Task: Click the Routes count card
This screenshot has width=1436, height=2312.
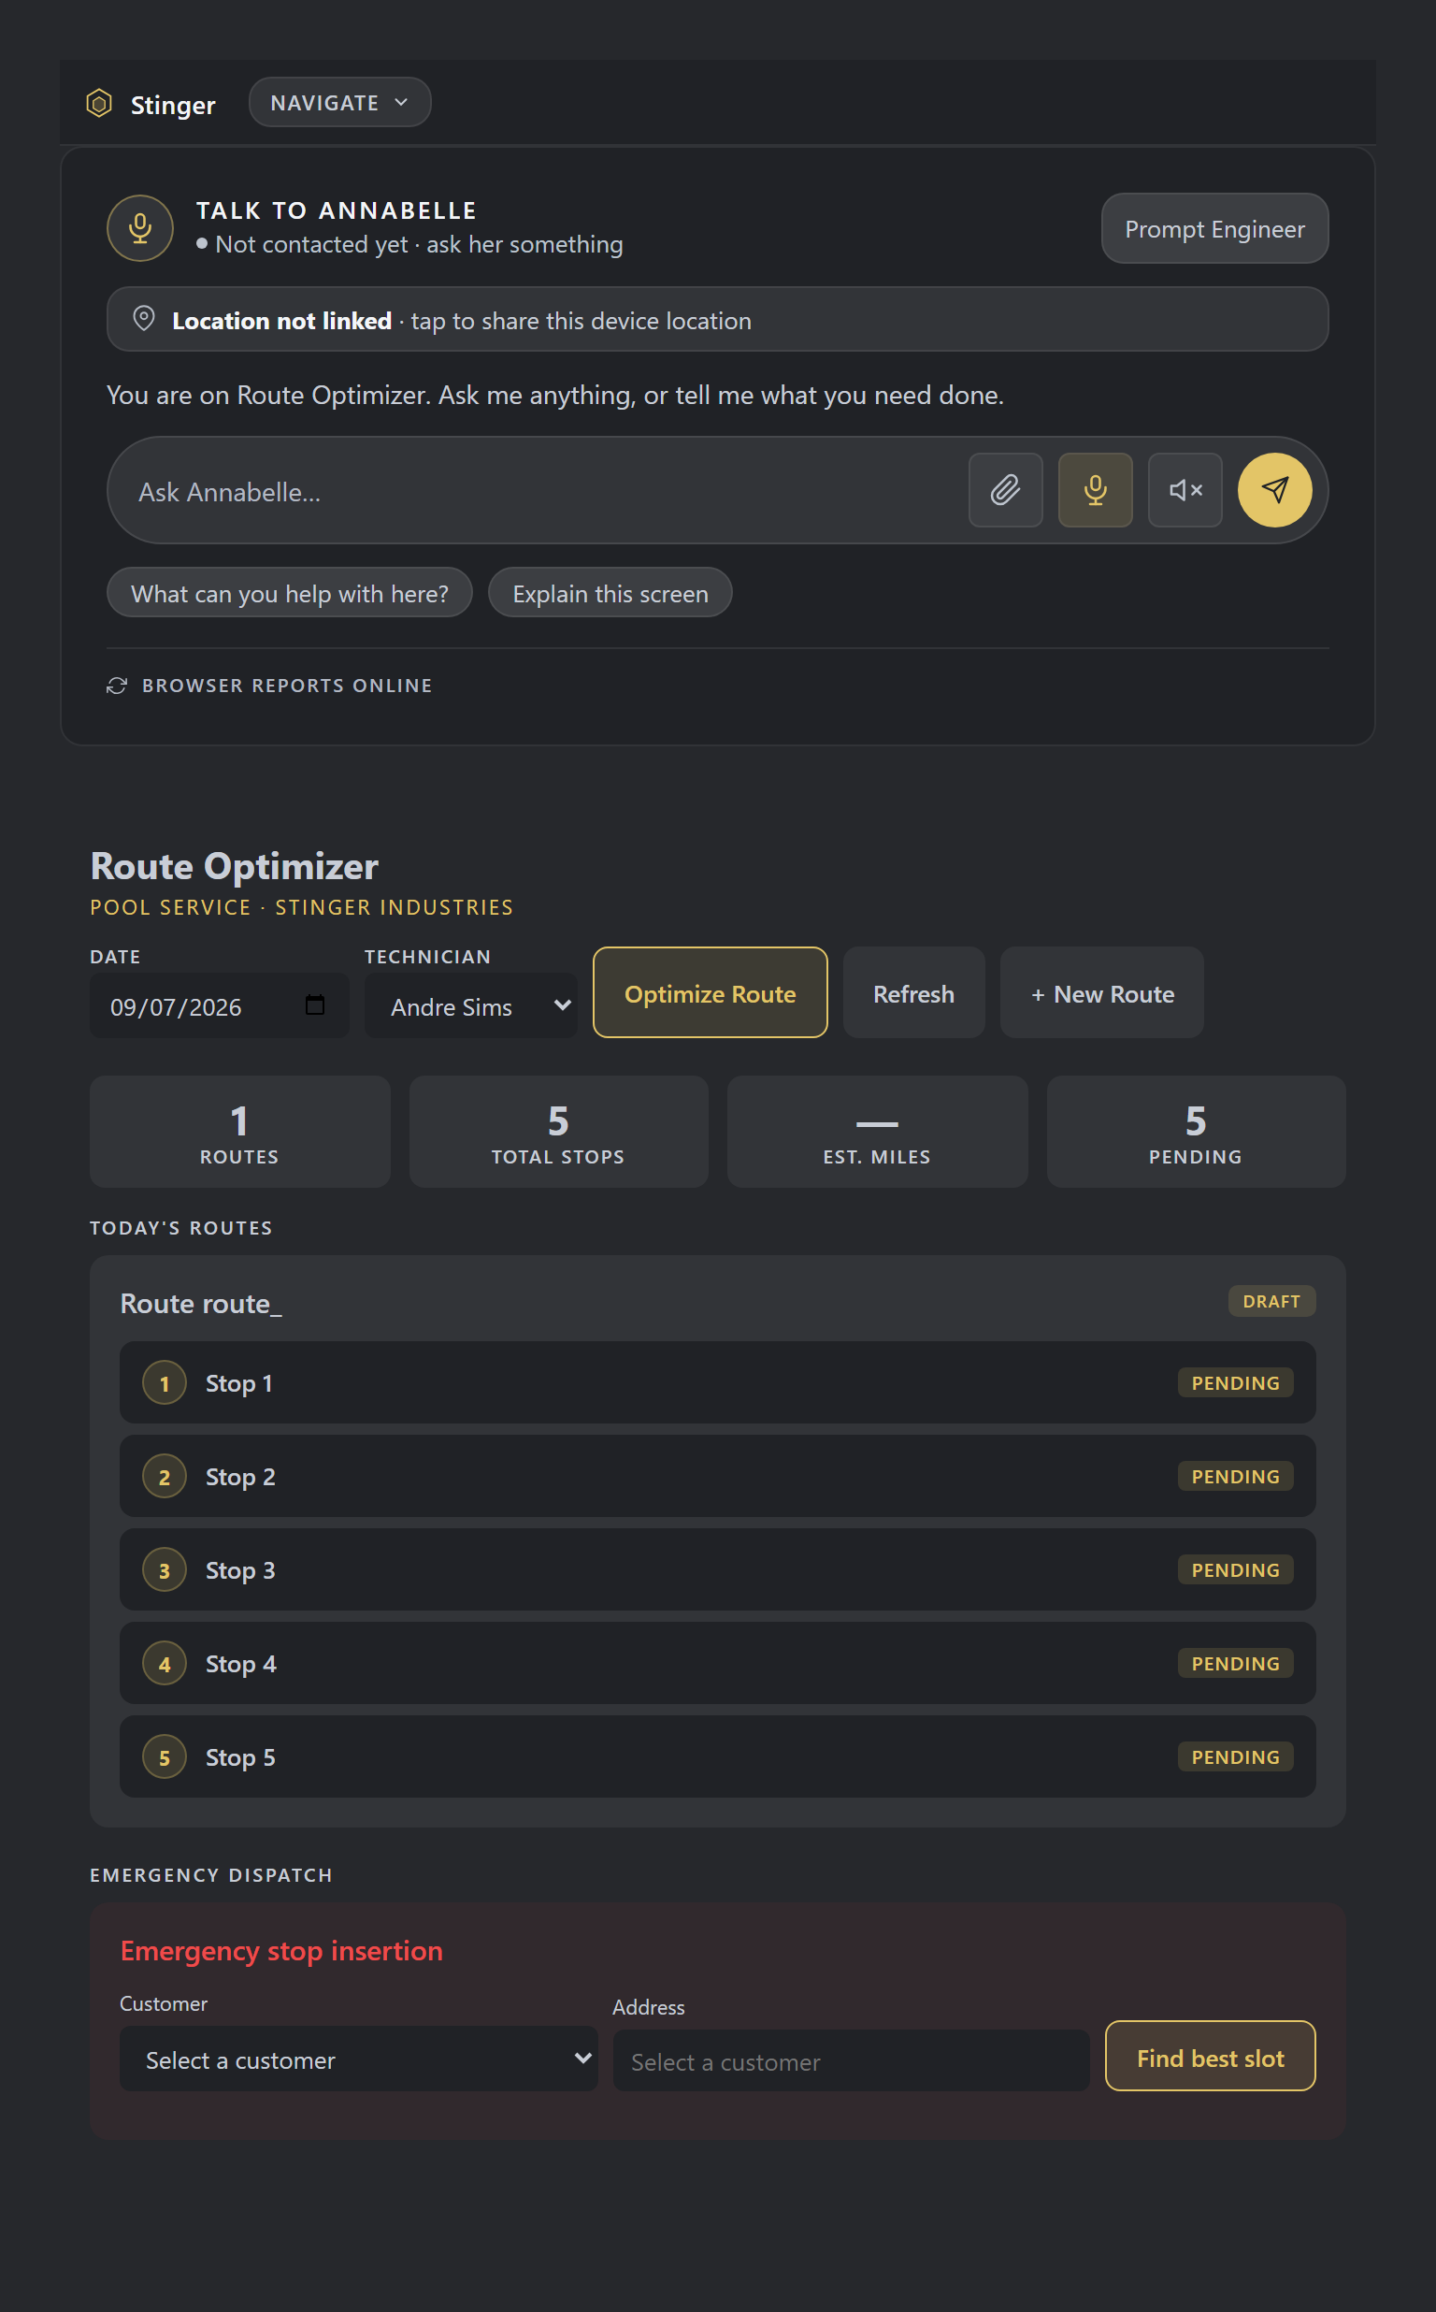Action: tap(240, 1133)
